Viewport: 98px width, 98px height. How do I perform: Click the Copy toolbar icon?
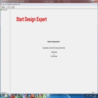[x=8, y=7]
